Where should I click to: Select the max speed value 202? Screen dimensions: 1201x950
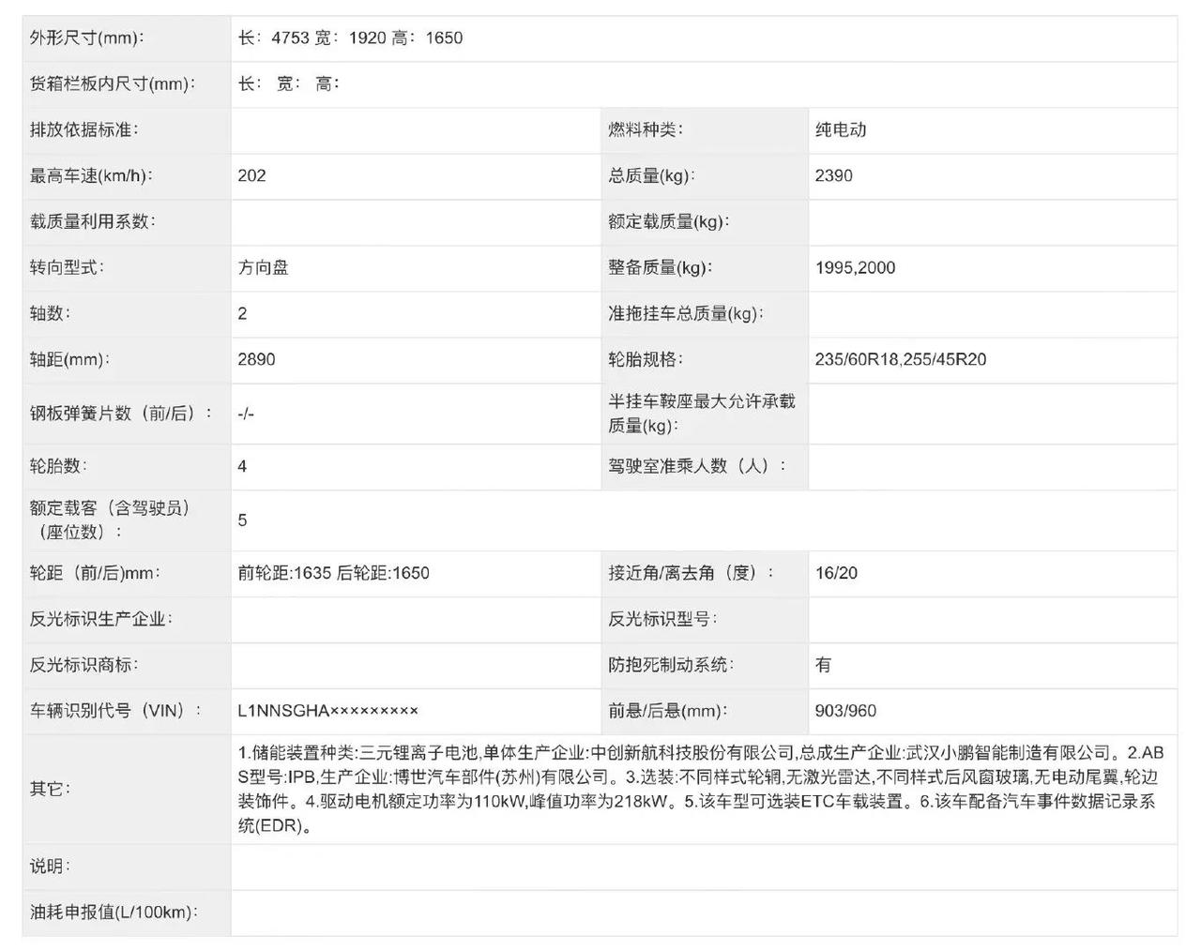[x=252, y=176]
